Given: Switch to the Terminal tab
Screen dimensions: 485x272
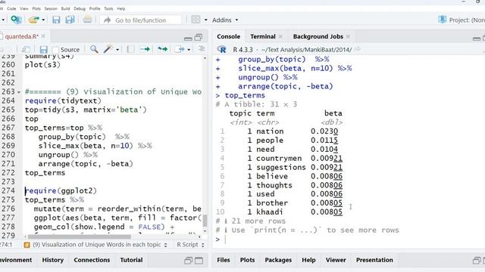Looking at the screenshot, I should point(263,36).
